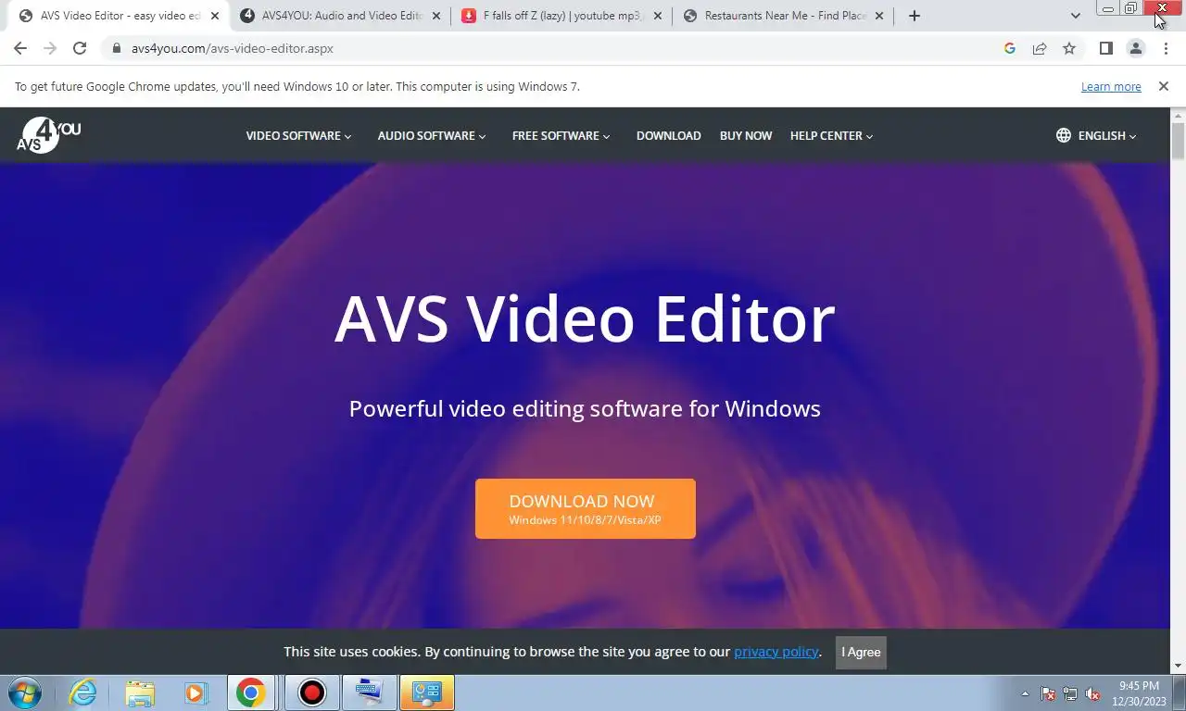The height and width of the screenshot is (711, 1186).
Task: Switch to the AVS4YOU Audio and Video tab
Action: point(341,16)
